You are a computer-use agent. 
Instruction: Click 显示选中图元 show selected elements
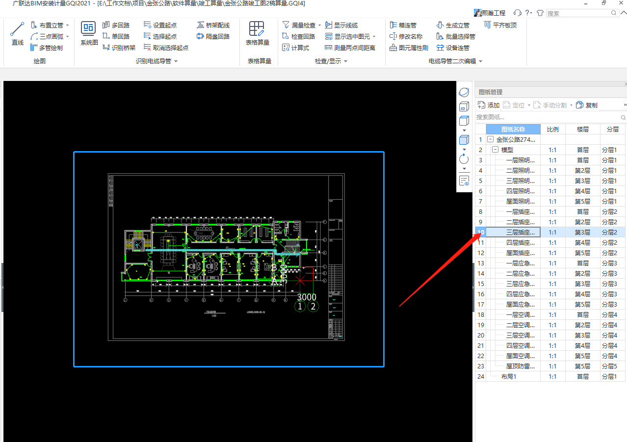coord(347,36)
